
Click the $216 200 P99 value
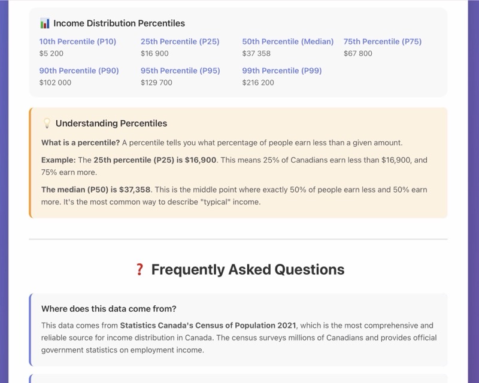click(258, 83)
